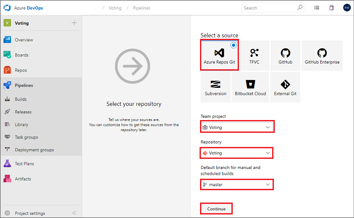Open the default branch master dropdown
354x218 pixels.
pyautogui.click(x=237, y=184)
